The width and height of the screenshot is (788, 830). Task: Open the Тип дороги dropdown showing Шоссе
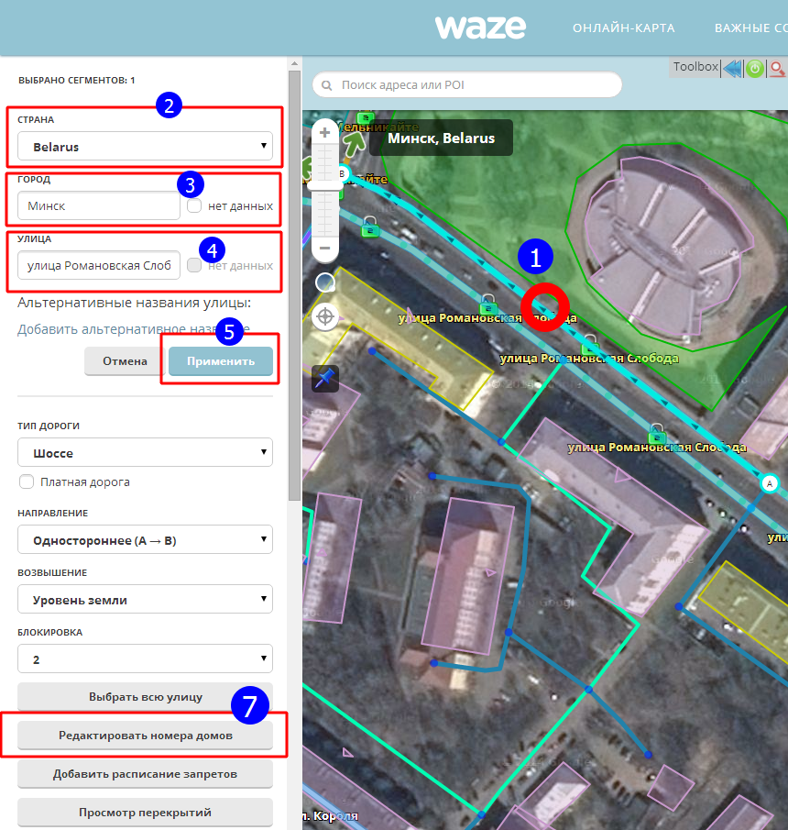[x=145, y=452]
